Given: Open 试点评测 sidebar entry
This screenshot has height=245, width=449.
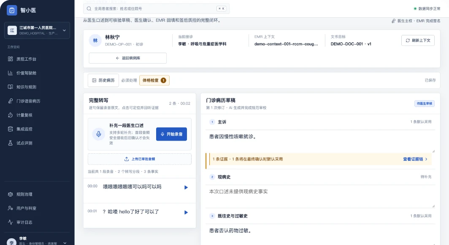Looking at the screenshot, I should [37, 143].
